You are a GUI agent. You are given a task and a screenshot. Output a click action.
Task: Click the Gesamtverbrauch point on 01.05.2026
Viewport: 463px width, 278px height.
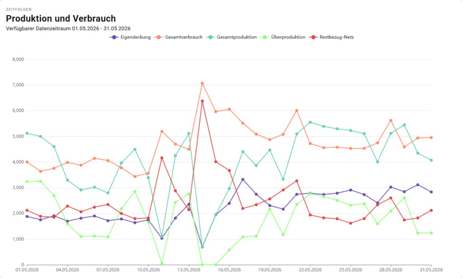[27, 162]
